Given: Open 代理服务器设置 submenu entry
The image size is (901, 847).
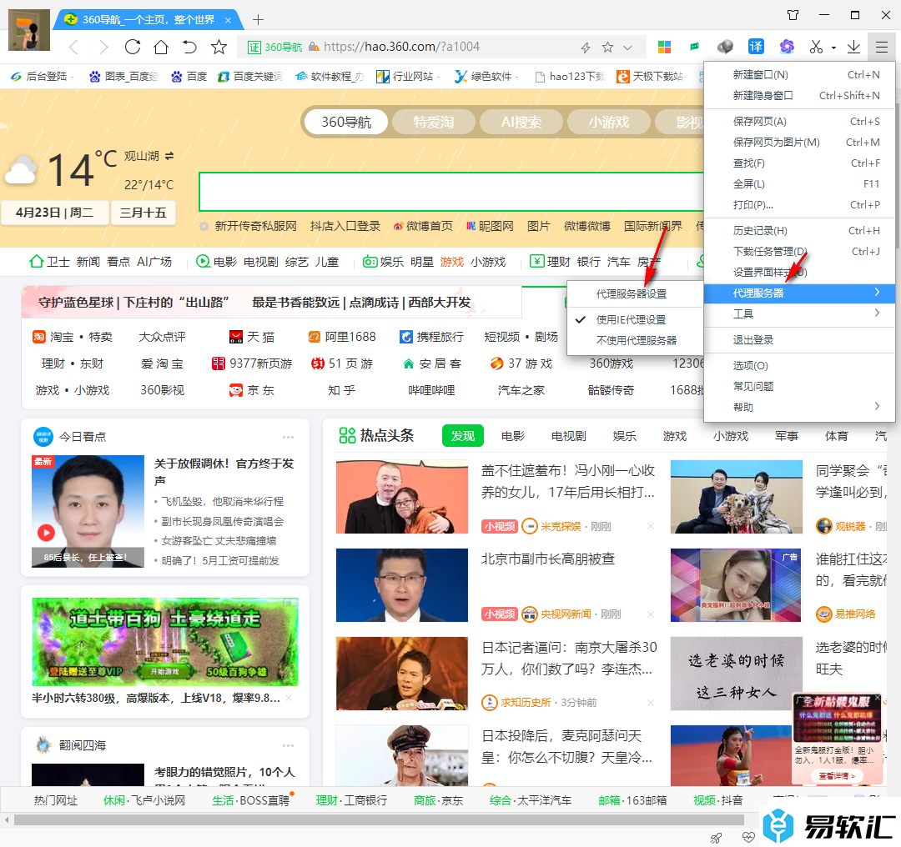Looking at the screenshot, I should (634, 294).
